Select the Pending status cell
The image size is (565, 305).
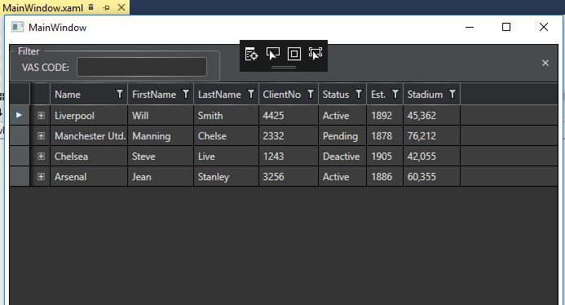click(x=342, y=136)
